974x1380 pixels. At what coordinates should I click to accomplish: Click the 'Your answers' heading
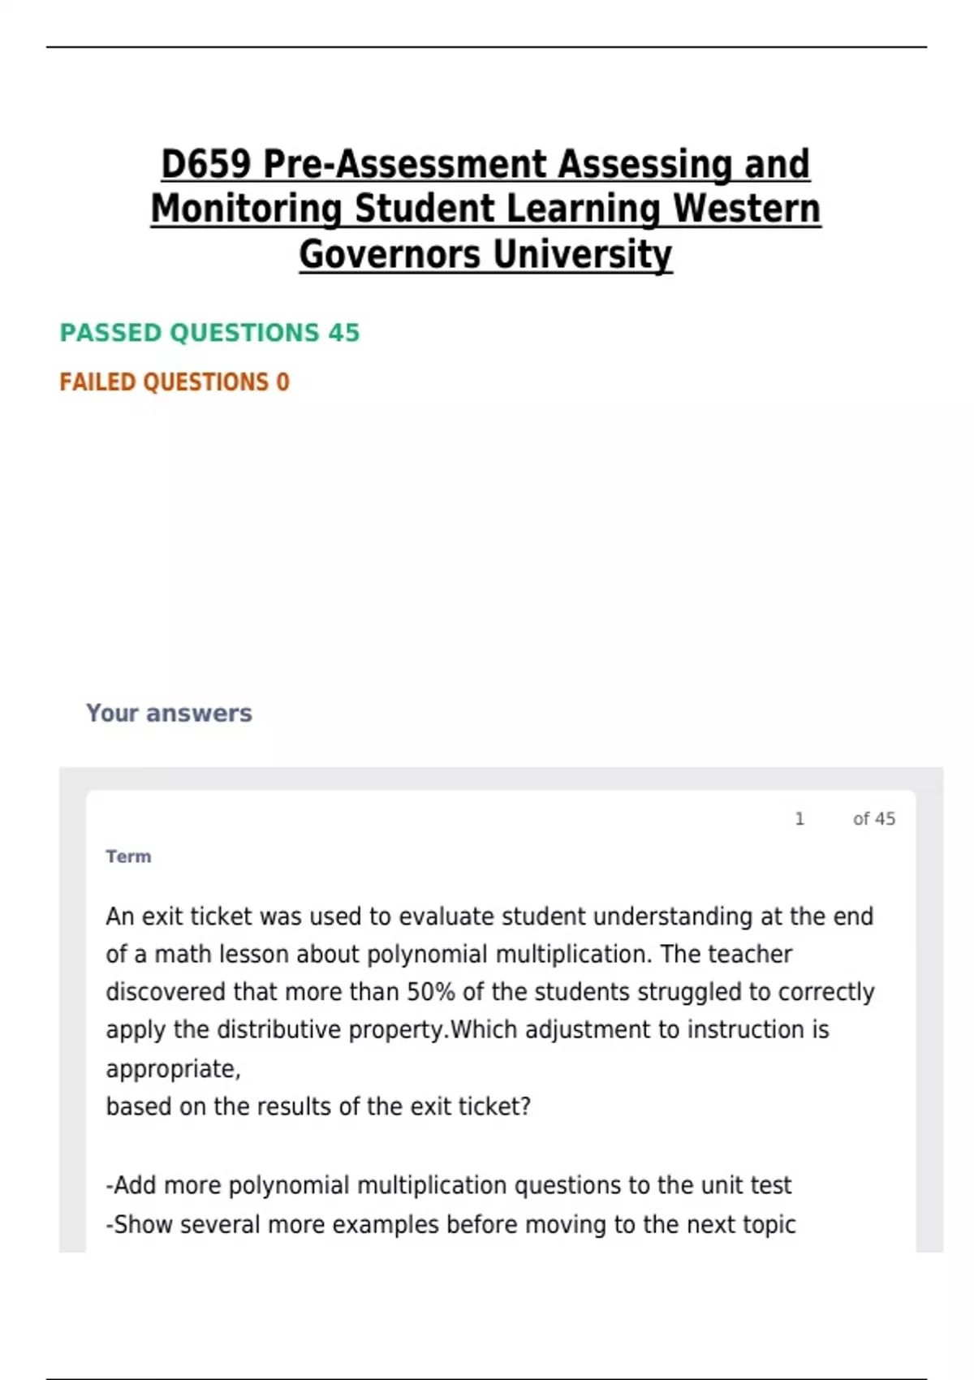(169, 713)
